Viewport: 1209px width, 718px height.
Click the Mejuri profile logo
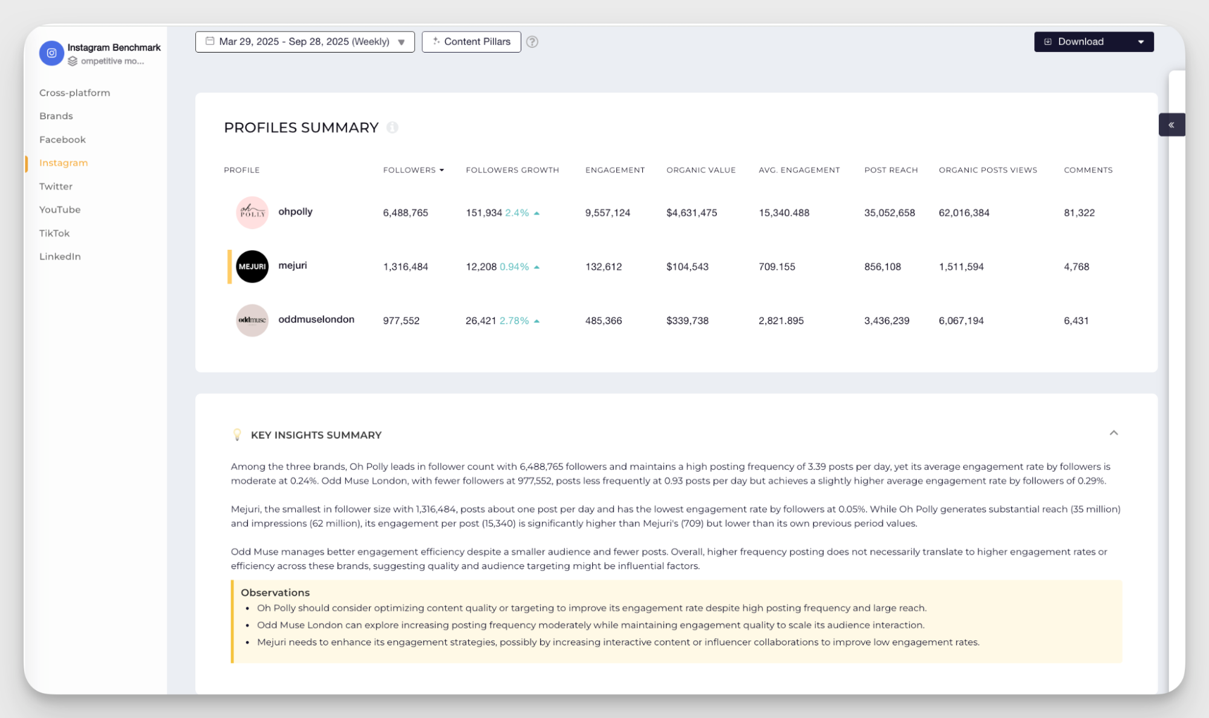pyautogui.click(x=252, y=266)
